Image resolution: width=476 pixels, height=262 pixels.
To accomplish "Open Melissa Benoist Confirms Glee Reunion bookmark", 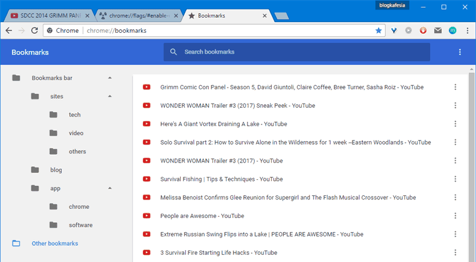I will point(288,198).
